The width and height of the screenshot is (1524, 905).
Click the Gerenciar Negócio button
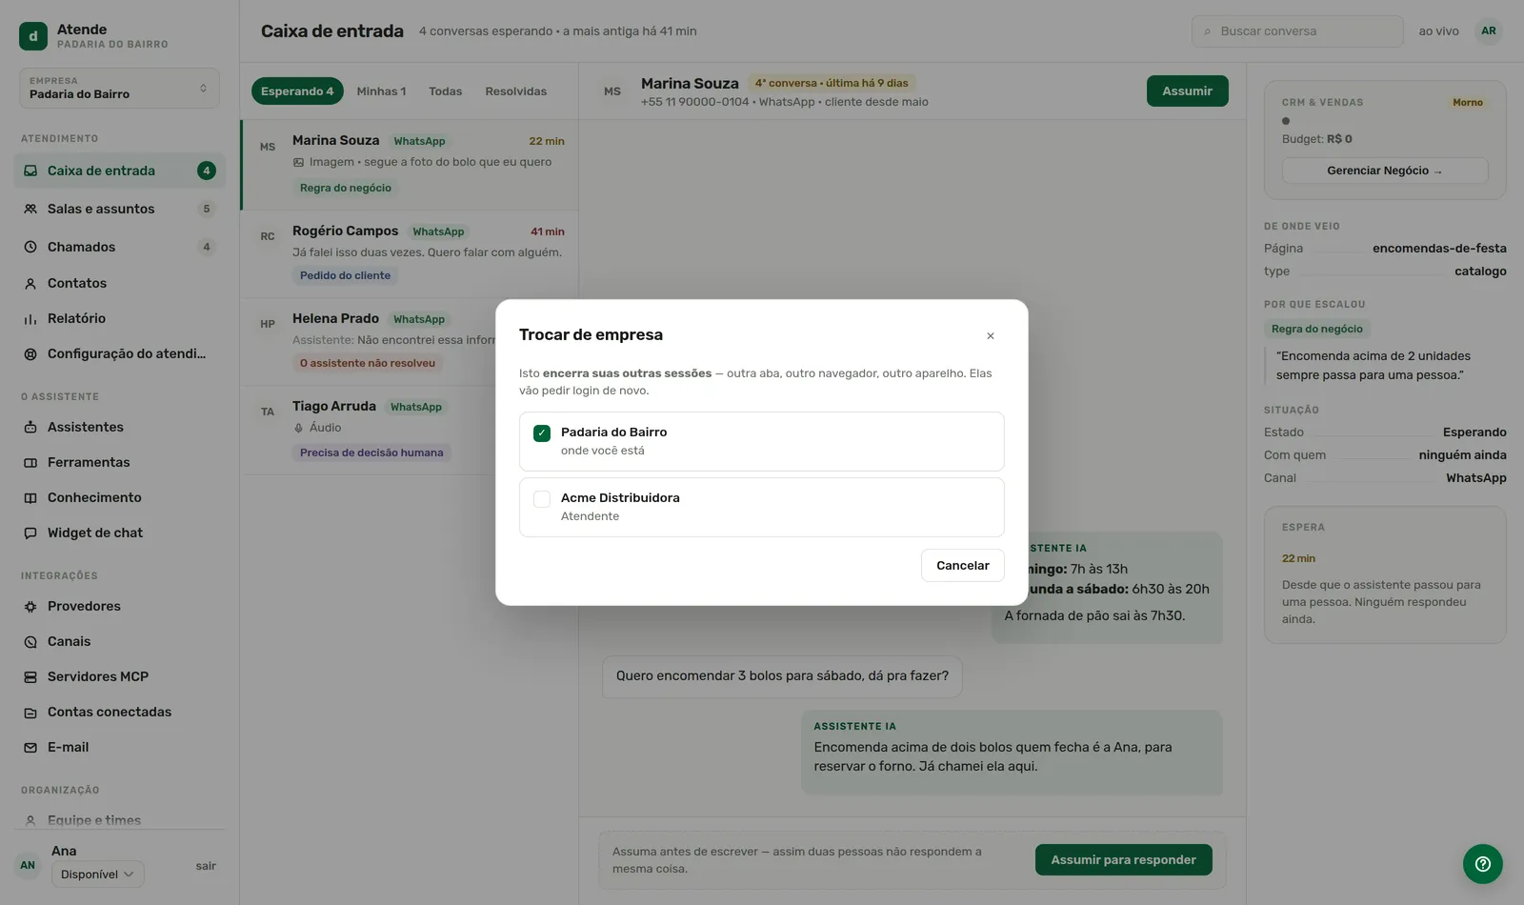(1384, 171)
